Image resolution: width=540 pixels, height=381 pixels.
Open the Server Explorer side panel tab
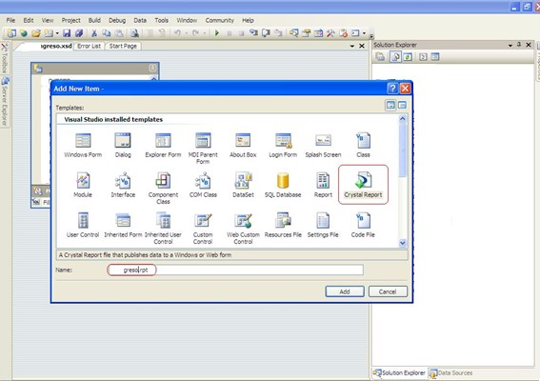(5, 102)
